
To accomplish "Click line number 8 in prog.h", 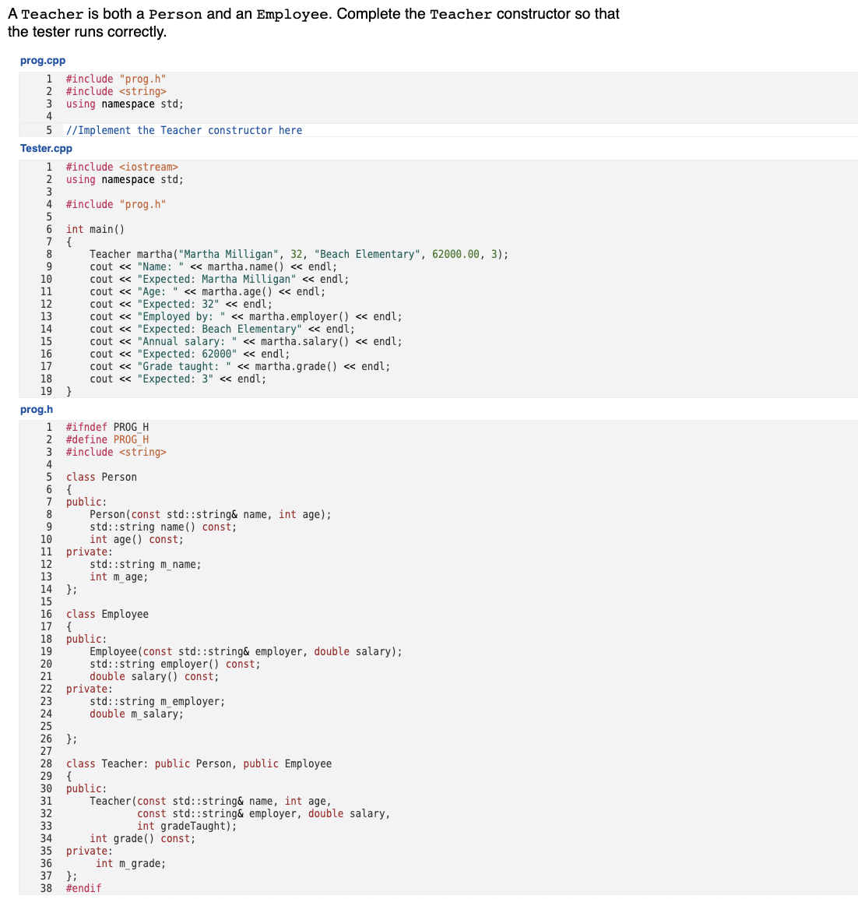I will click(x=45, y=514).
